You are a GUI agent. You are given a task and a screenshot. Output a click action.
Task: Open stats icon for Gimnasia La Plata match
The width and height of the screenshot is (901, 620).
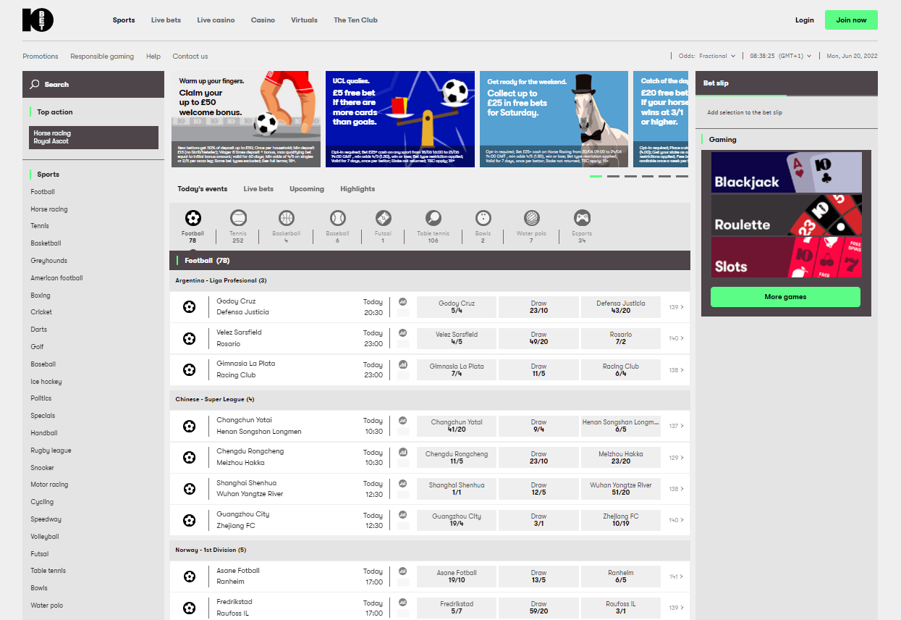[403, 364]
